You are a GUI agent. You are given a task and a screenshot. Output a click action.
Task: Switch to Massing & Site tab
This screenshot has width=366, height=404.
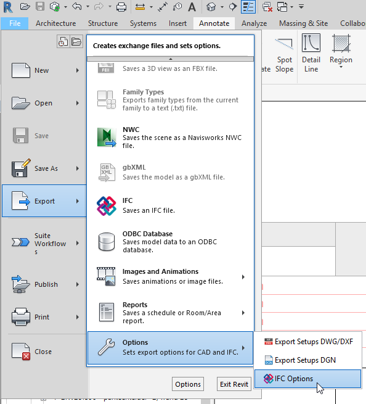(303, 23)
